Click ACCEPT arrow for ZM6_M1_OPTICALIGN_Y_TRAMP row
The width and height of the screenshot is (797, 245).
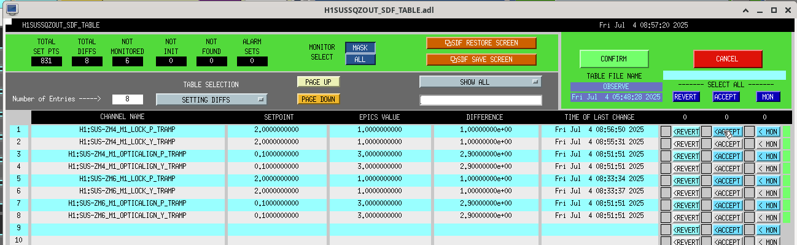click(x=728, y=217)
